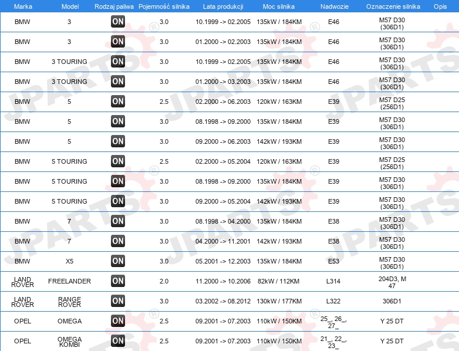Click the ON icon for BMW 5 with 2.5 engine, 02.2000 -> 06.2003
This screenshot has width=459, height=351.
point(118,102)
